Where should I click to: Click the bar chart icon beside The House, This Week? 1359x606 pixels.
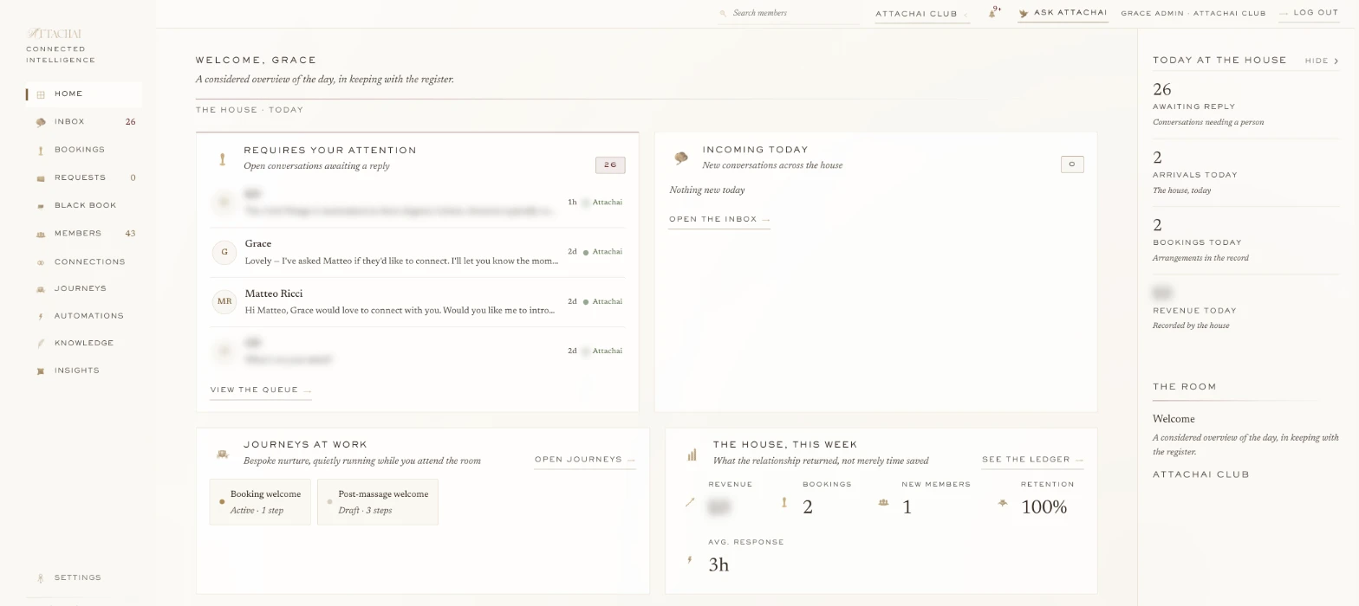(x=692, y=455)
